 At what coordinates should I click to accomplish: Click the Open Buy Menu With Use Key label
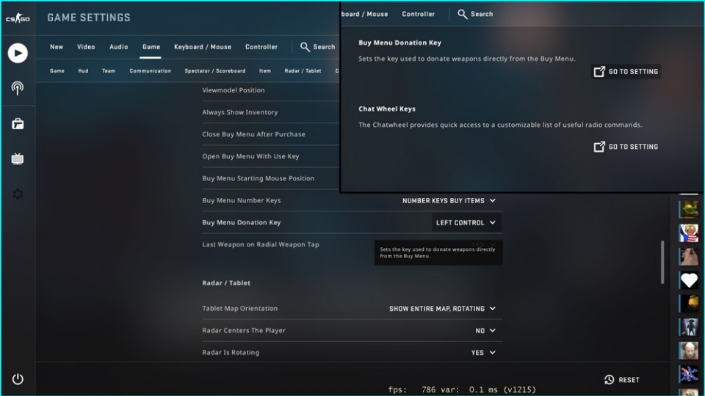point(250,156)
